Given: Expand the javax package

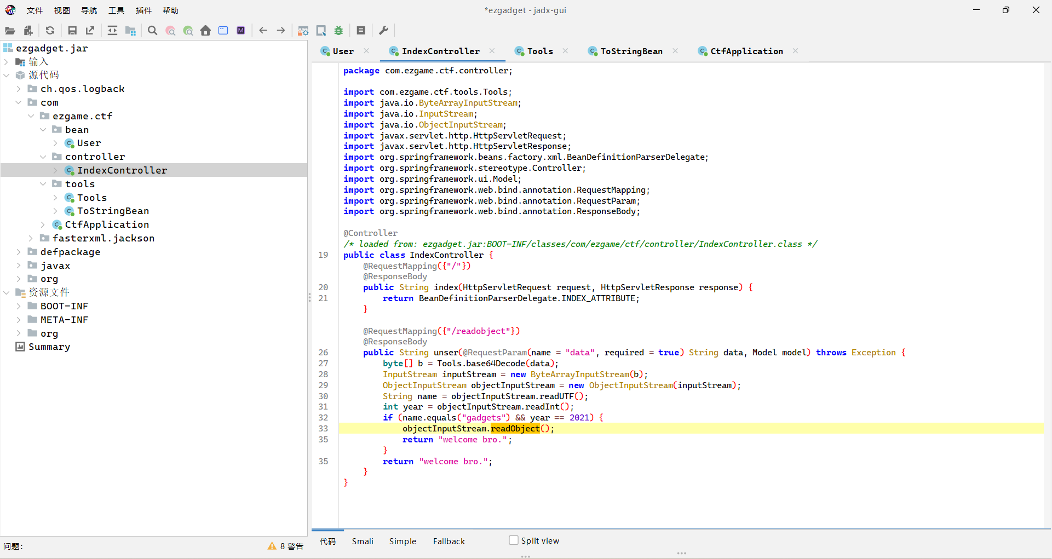Looking at the screenshot, I should pos(19,266).
